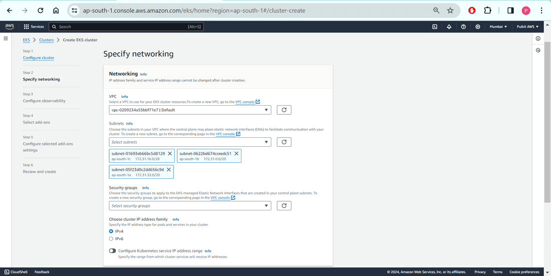Open VPC console link under VPC

[x=248, y=102]
